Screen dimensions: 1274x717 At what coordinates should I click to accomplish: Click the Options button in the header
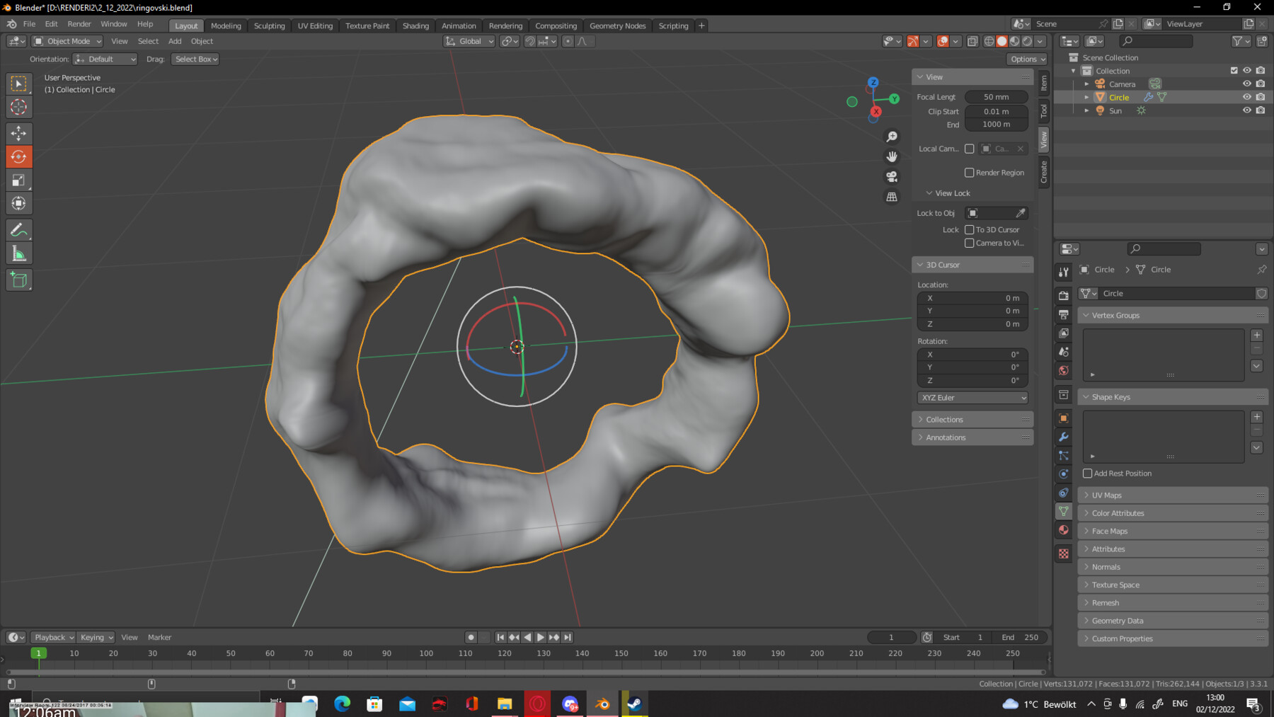click(x=1026, y=59)
